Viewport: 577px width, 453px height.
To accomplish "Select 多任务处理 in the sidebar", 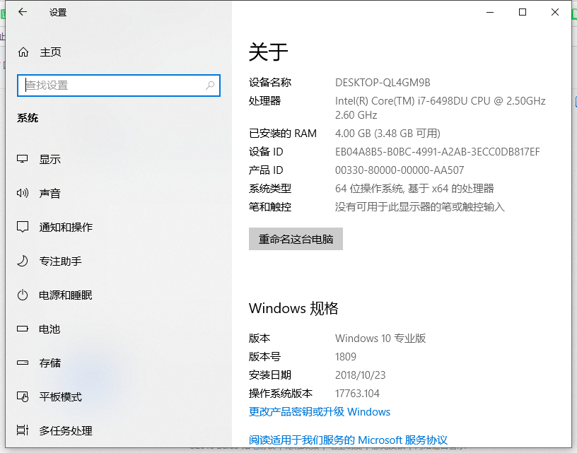I will click(66, 430).
